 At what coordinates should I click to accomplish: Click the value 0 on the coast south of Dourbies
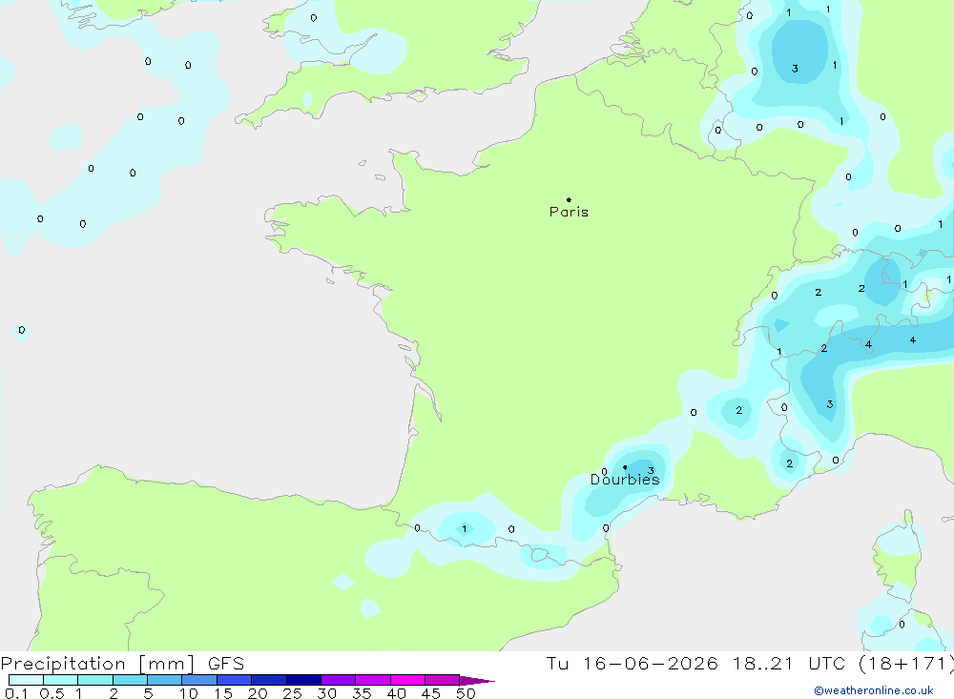pos(606,528)
